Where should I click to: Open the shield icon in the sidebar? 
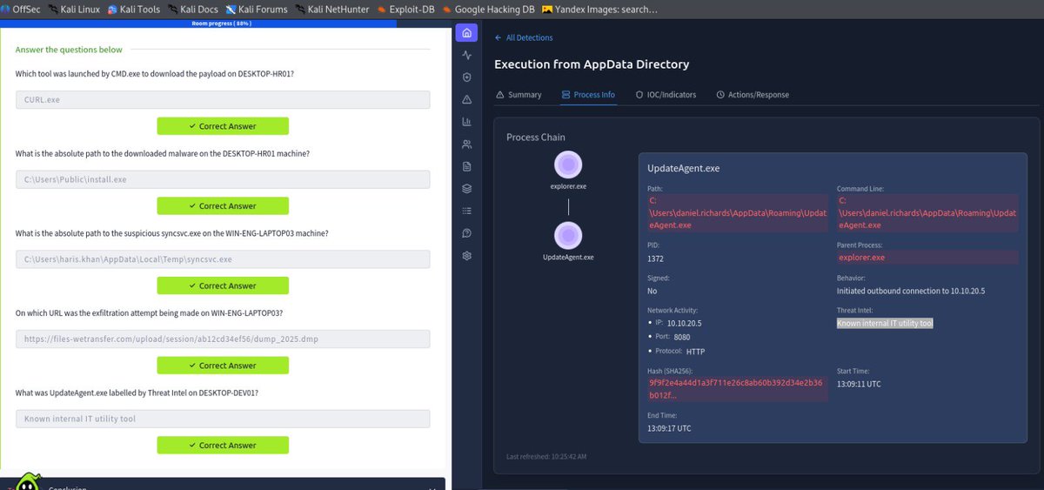(x=467, y=77)
